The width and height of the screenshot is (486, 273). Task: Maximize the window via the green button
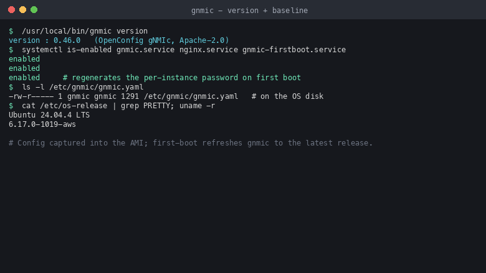click(34, 10)
